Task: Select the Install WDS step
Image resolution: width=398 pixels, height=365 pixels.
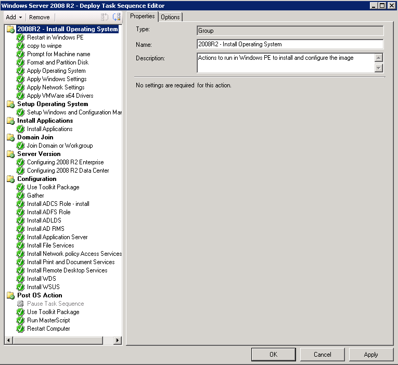Action: [x=42, y=279]
